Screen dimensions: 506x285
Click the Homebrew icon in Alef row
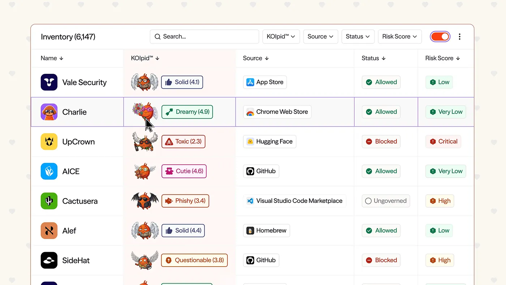click(250, 230)
